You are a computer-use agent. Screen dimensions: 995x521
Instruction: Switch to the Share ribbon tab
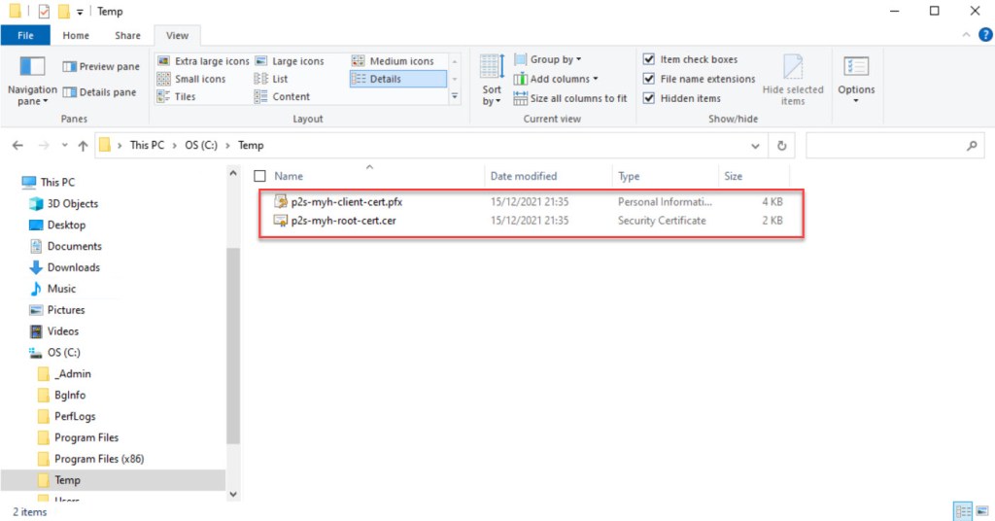[x=127, y=36]
